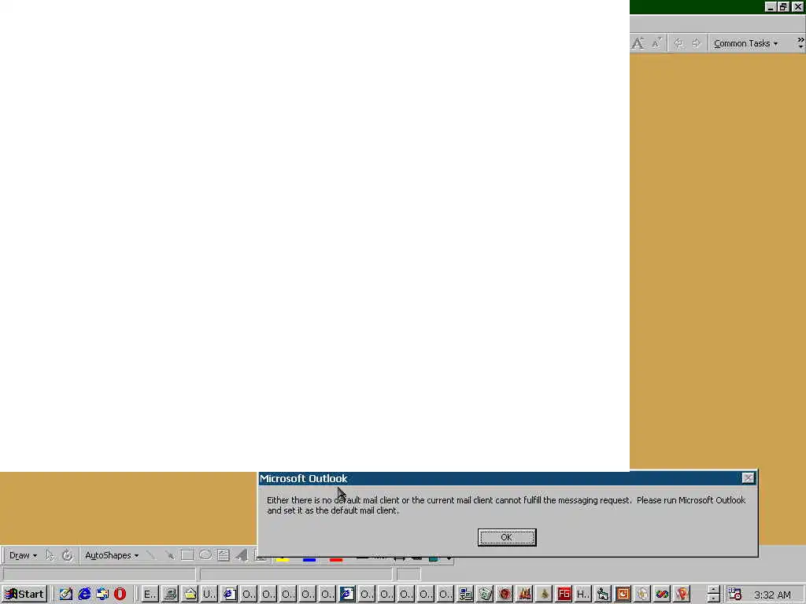
Task: Click the yellow Fill Color swatch
Action: point(283,559)
